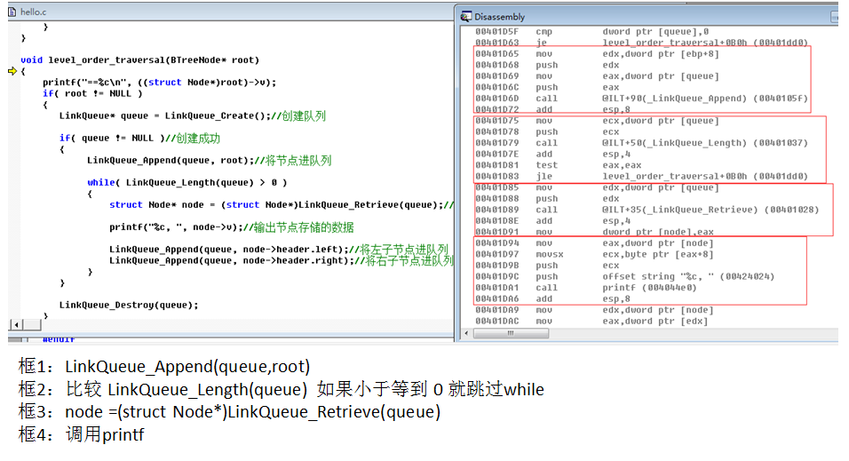
Task: Click the LinkQueue_Append(queue, root) source line
Action: (209, 161)
